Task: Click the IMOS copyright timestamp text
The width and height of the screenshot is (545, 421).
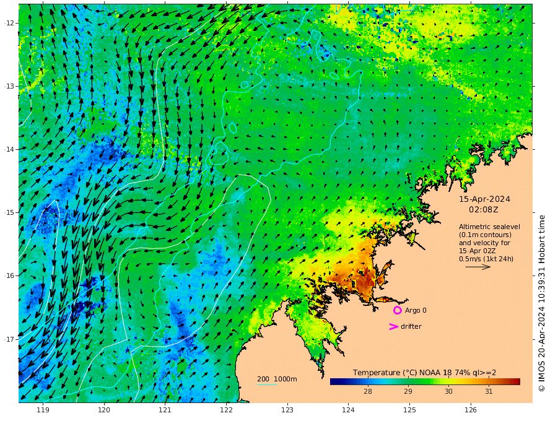Action: [x=541, y=303]
